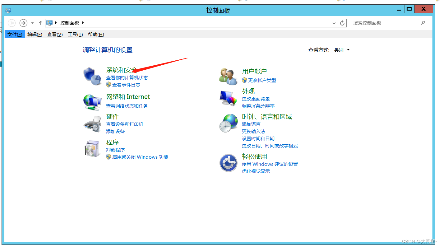Click 调整屏幕分辨率 link
The image size is (443, 247).
258,106
